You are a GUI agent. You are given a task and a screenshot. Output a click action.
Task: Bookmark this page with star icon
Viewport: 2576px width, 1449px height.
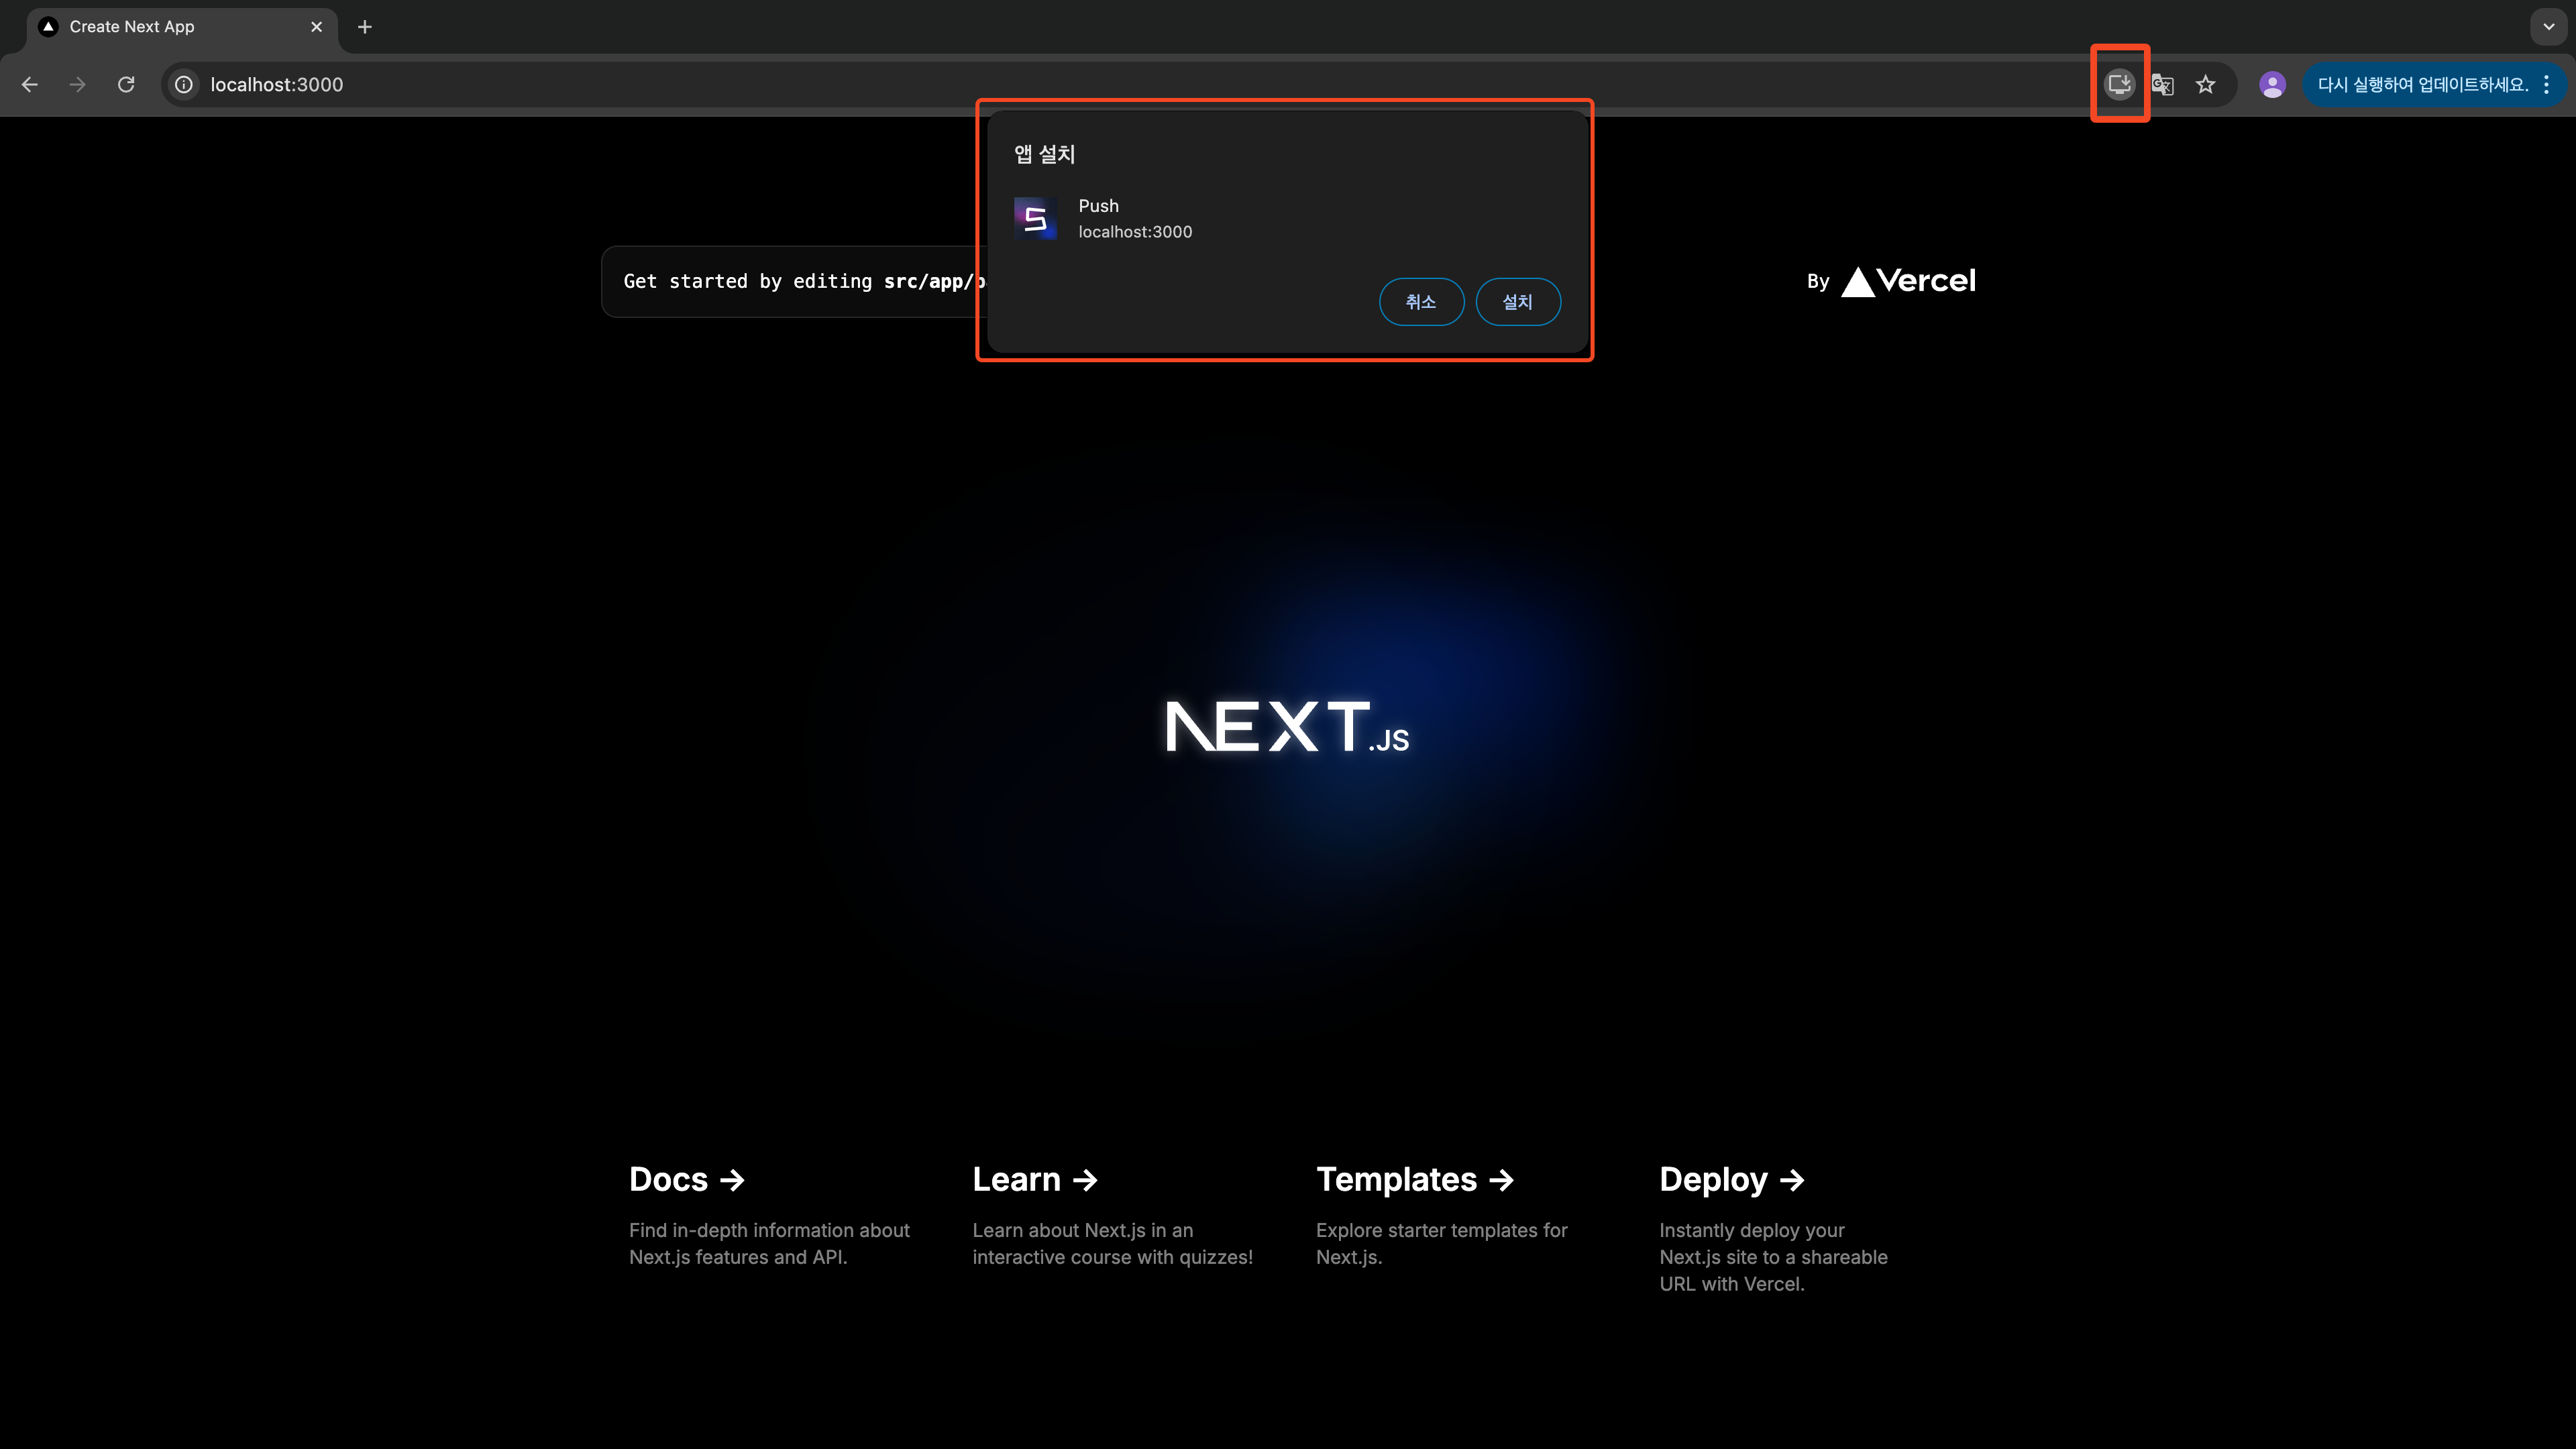(x=2205, y=85)
